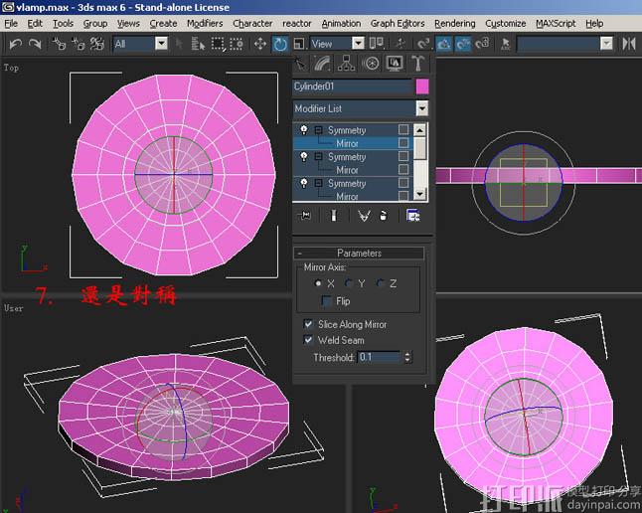642x513 pixels.
Task: Open the Motion command panel tab
Action: click(x=371, y=64)
